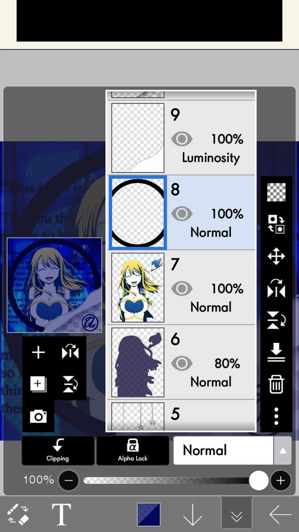Select the layer 6 silhouette thumbnail

(138, 362)
